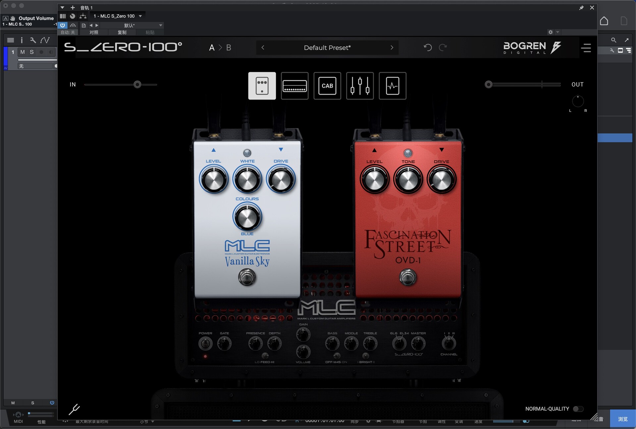
Task: Toggle the Fascination Street OVD-1 footswitch
Action: tap(408, 277)
